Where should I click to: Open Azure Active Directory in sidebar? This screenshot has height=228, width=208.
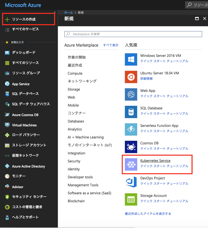[29, 166]
